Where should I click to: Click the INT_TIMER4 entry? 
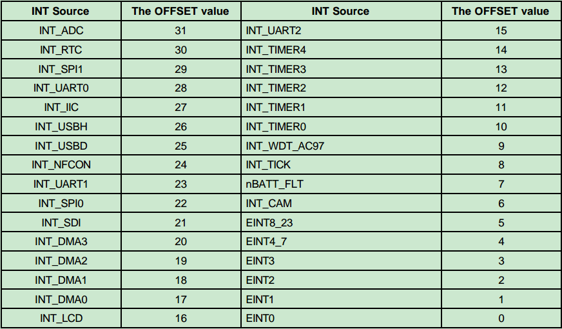pyautogui.click(x=276, y=50)
